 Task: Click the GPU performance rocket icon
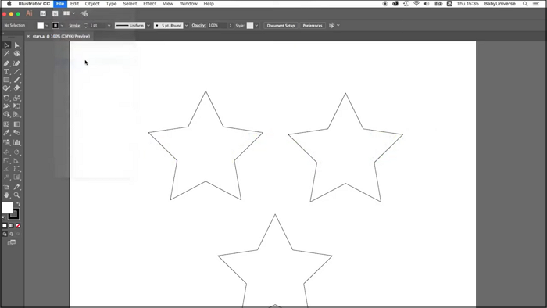pos(84,13)
